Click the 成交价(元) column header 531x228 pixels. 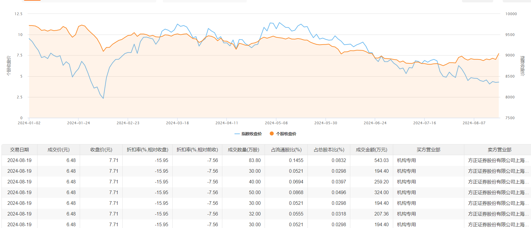59,150
